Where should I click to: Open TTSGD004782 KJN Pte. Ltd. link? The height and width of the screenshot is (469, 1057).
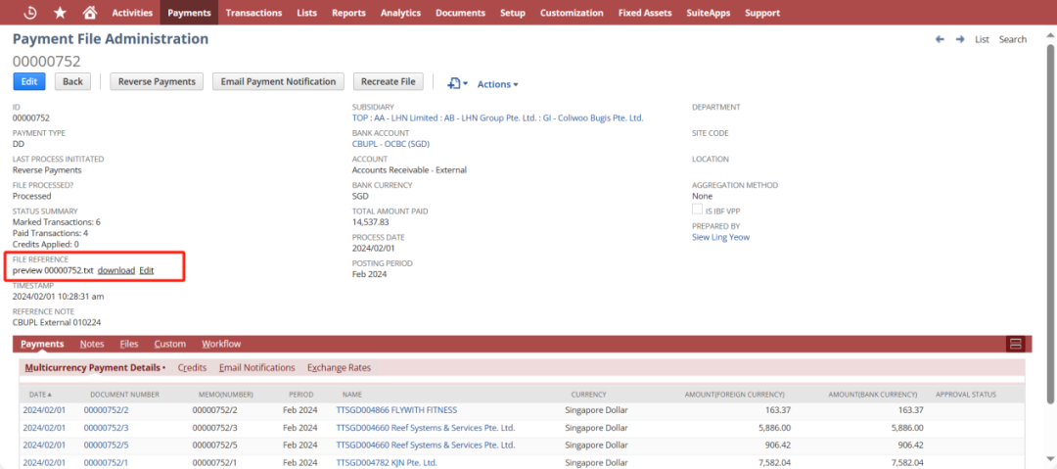(x=387, y=463)
